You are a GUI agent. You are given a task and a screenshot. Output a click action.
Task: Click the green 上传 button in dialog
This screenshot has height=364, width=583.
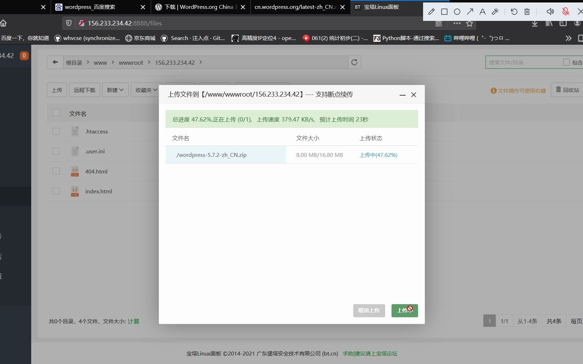tap(405, 311)
